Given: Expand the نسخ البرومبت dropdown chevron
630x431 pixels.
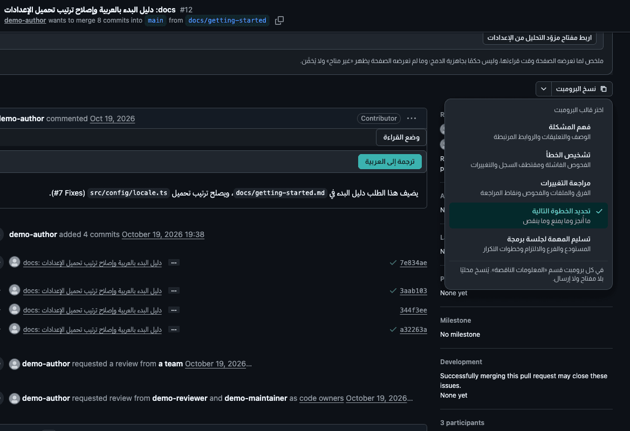Looking at the screenshot, I should [543, 89].
